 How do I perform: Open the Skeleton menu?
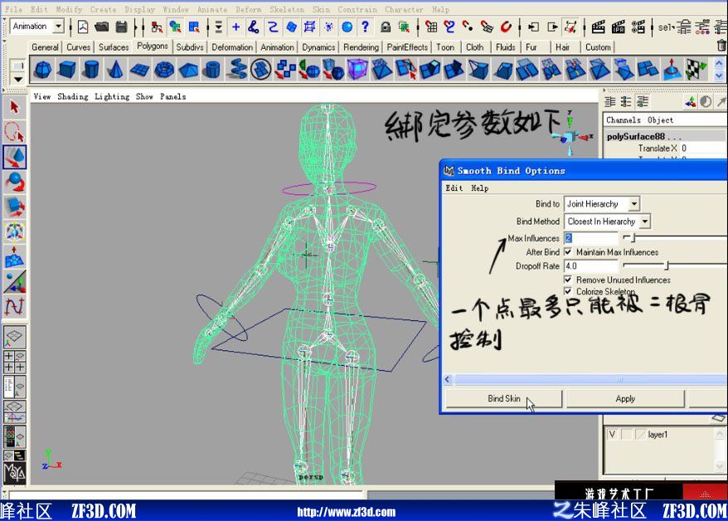[286, 9]
